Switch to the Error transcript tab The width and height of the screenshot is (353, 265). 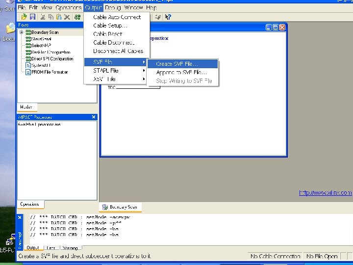coord(51,248)
